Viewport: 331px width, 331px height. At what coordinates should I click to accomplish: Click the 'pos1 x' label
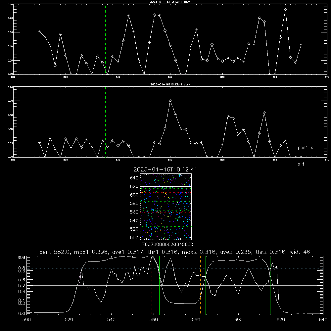305,148
